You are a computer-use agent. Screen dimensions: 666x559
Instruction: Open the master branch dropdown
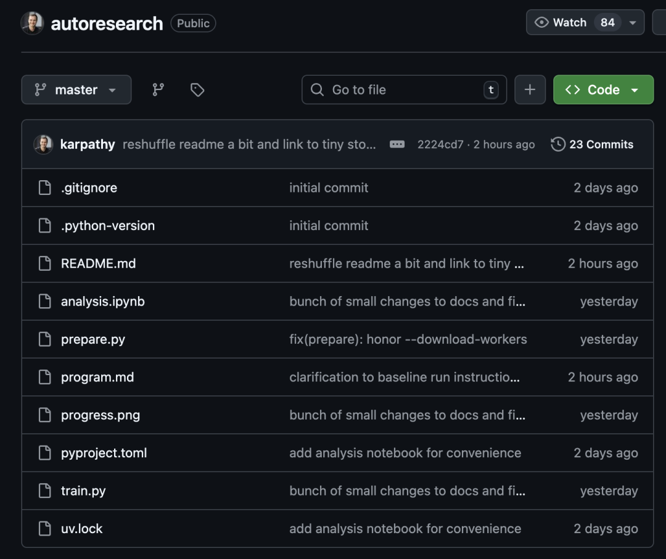(76, 90)
